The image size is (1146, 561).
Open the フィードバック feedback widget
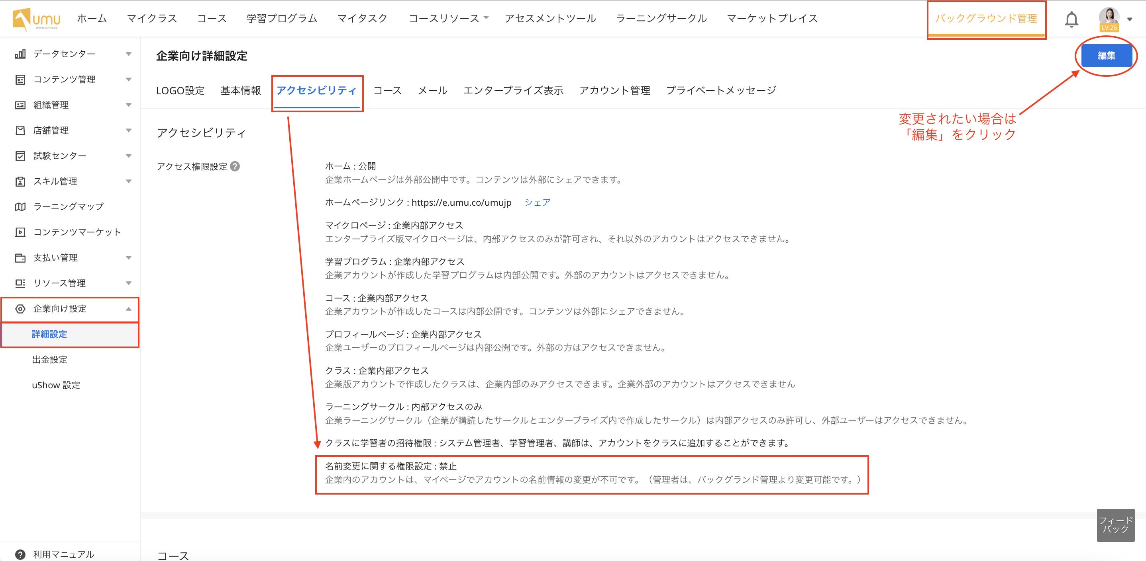click(1115, 525)
